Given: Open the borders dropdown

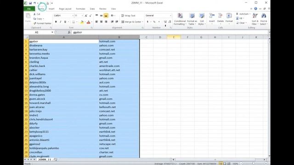Looking at the screenshot, I should (77, 22).
